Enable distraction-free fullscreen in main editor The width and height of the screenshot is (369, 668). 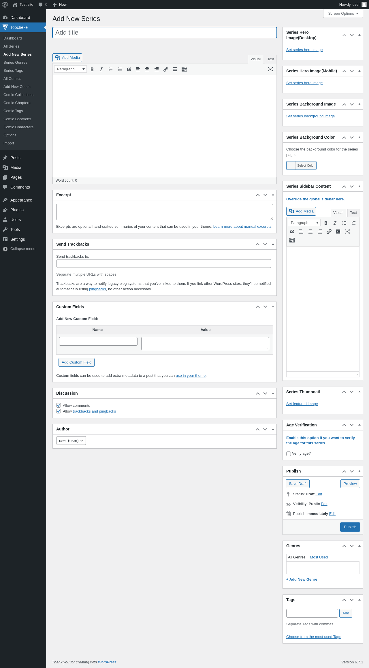[270, 69]
